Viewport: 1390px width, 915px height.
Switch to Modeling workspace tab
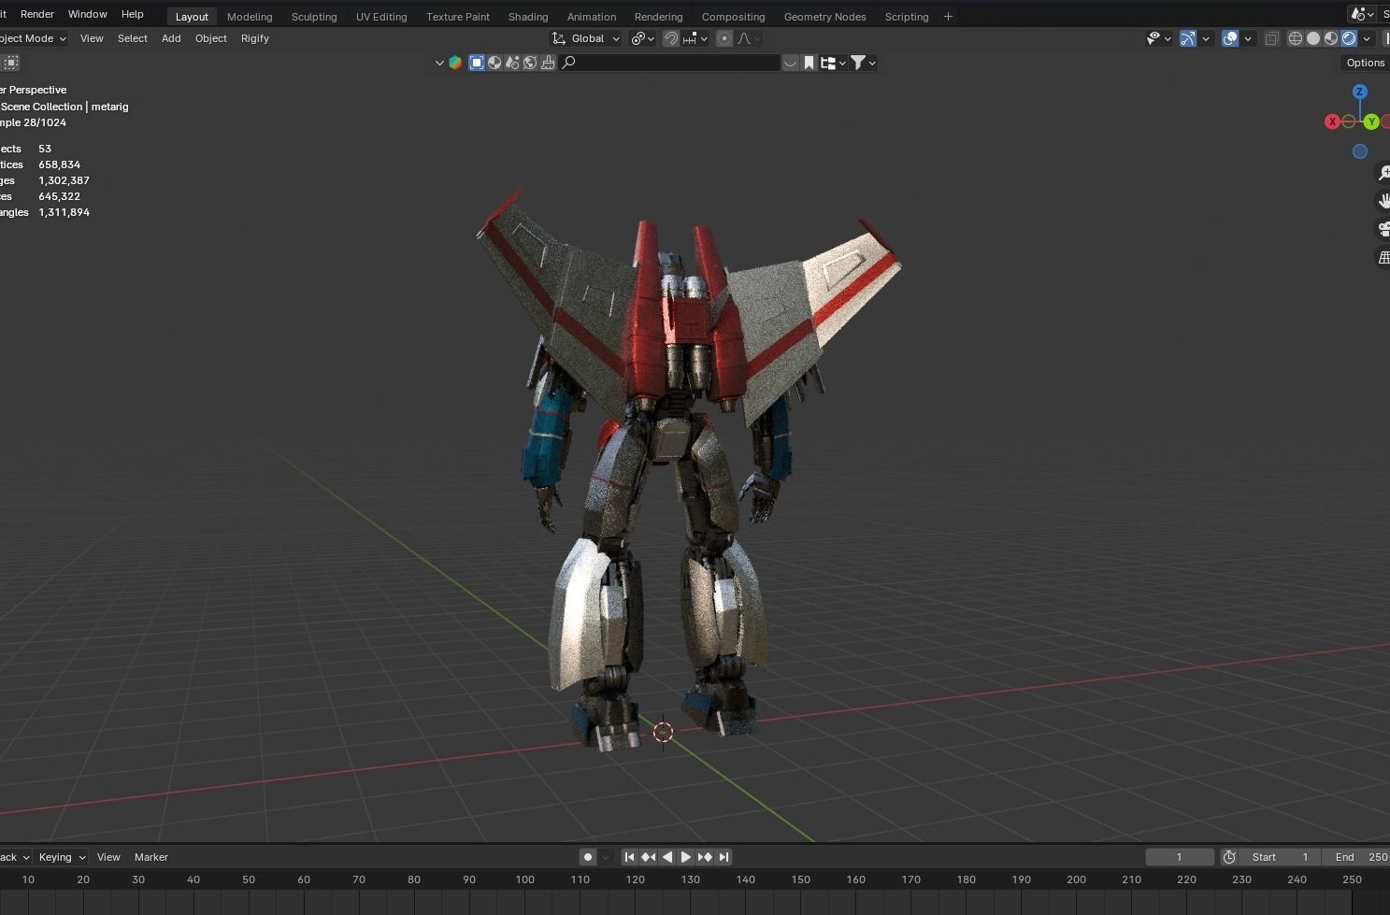250,17
